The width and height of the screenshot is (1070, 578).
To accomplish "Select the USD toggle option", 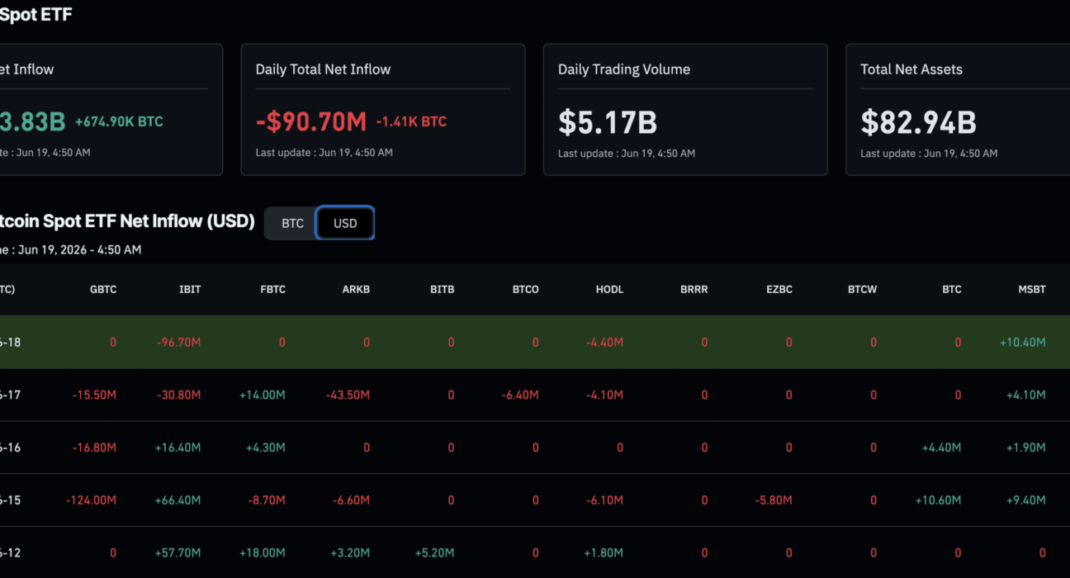I will click(x=345, y=223).
